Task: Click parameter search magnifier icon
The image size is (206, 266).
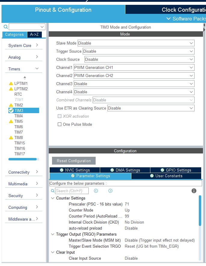Action: [x=53, y=191]
